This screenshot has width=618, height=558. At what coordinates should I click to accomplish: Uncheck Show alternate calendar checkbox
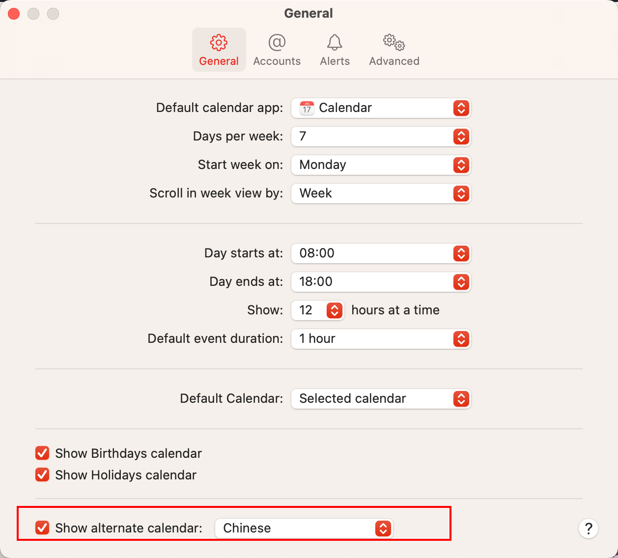click(43, 528)
